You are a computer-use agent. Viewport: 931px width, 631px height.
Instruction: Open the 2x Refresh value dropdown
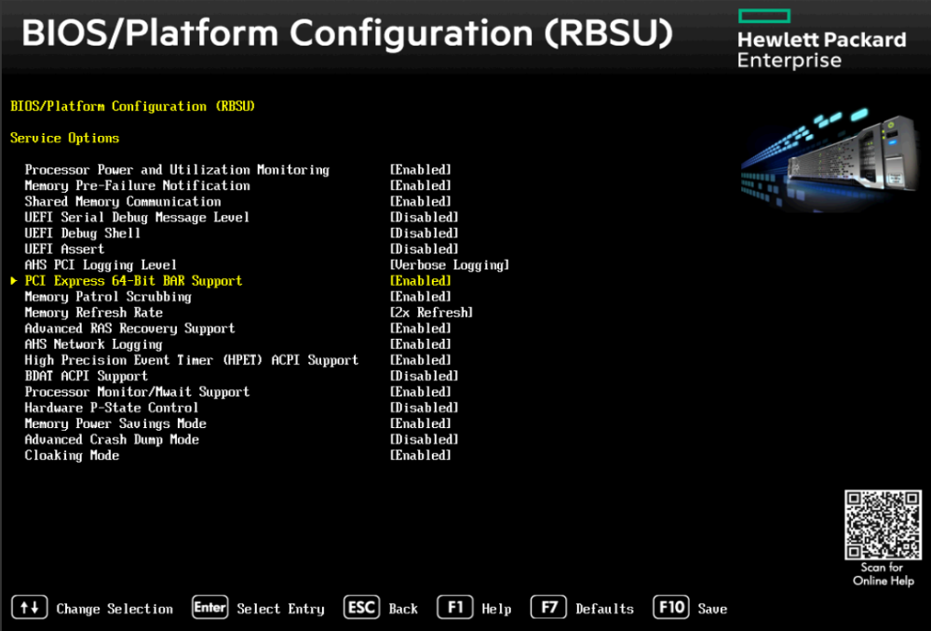pos(431,313)
